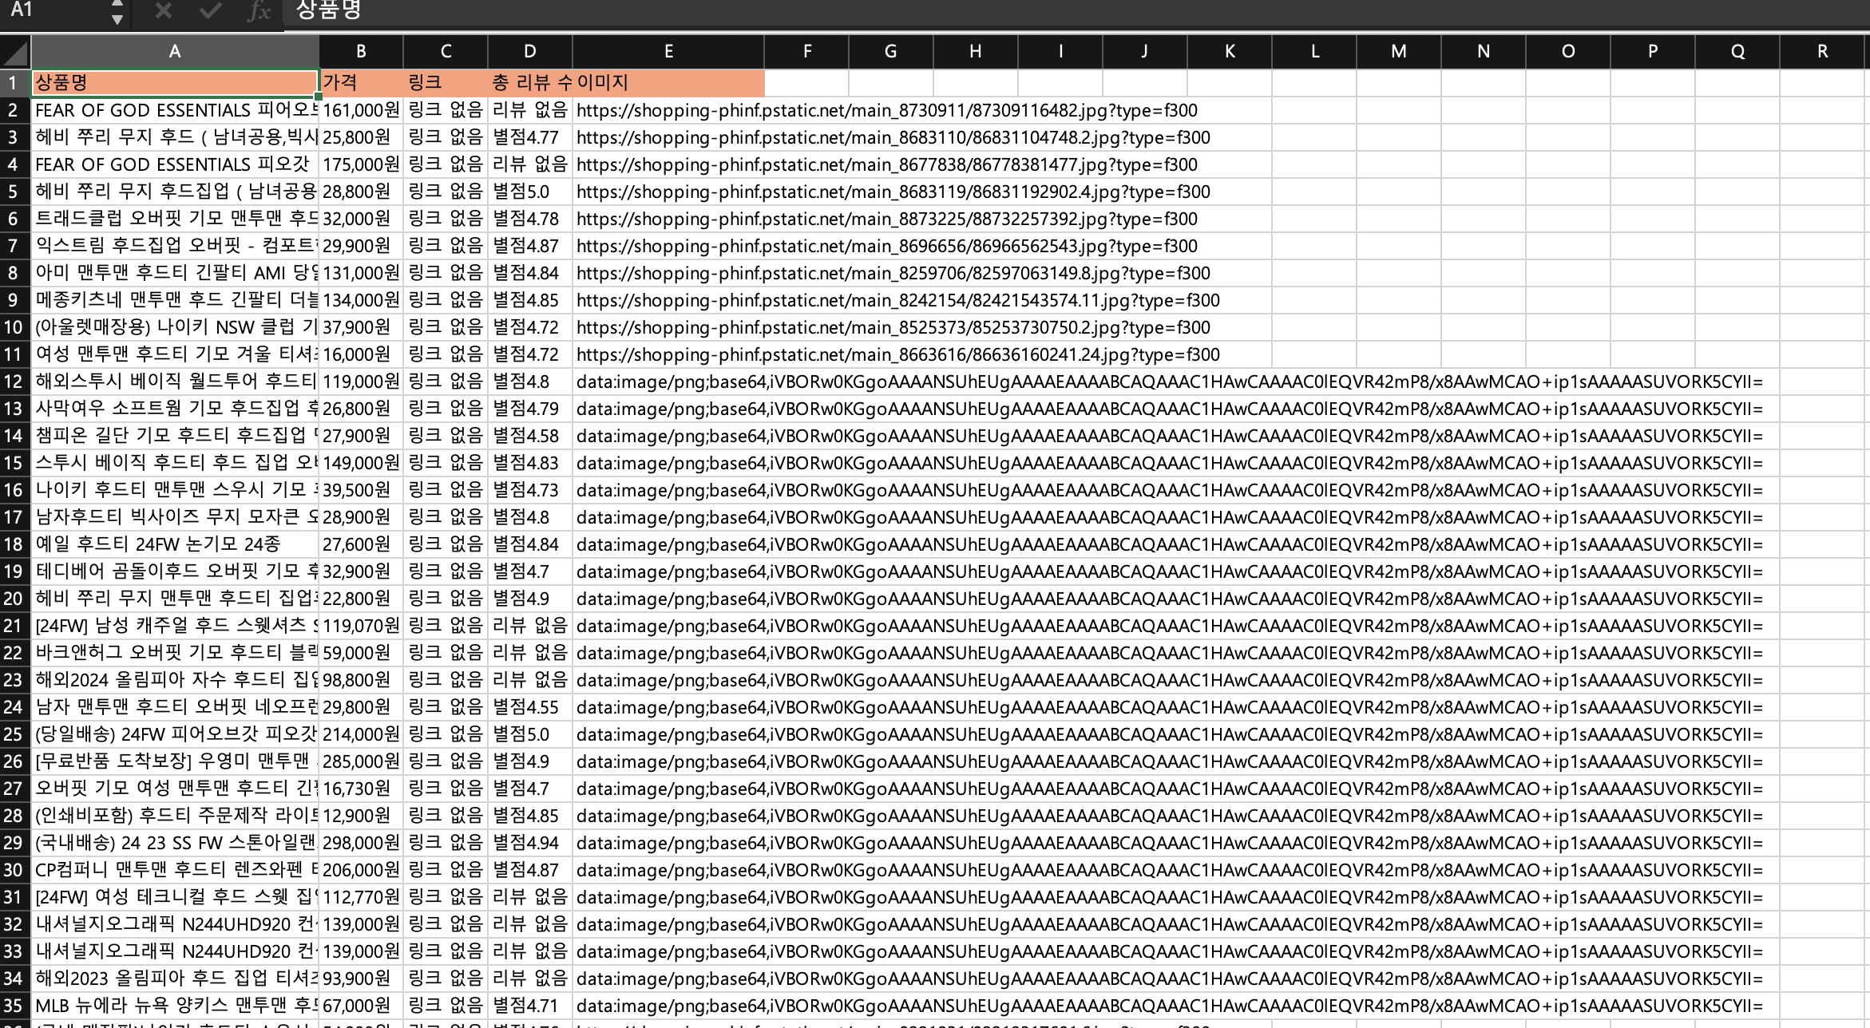Open the insert function fx icon

point(259,10)
